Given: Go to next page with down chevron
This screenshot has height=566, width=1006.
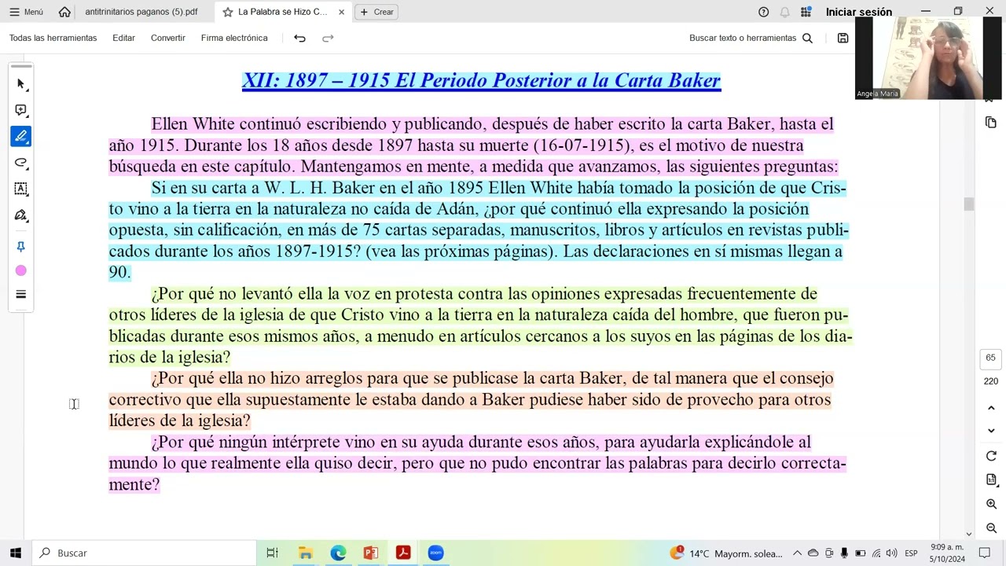Looking at the screenshot, I should (x=991, y=431).
